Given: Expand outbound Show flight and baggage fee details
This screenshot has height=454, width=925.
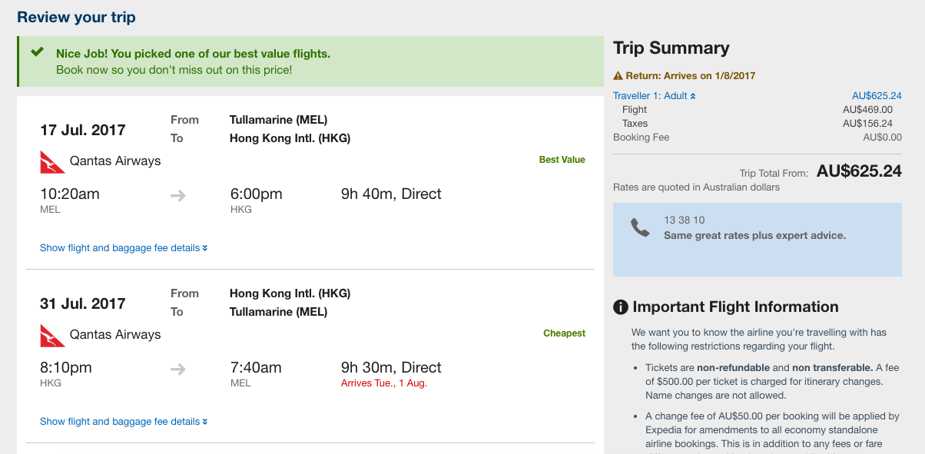Looking at the screenshot, I should (124, 248).
